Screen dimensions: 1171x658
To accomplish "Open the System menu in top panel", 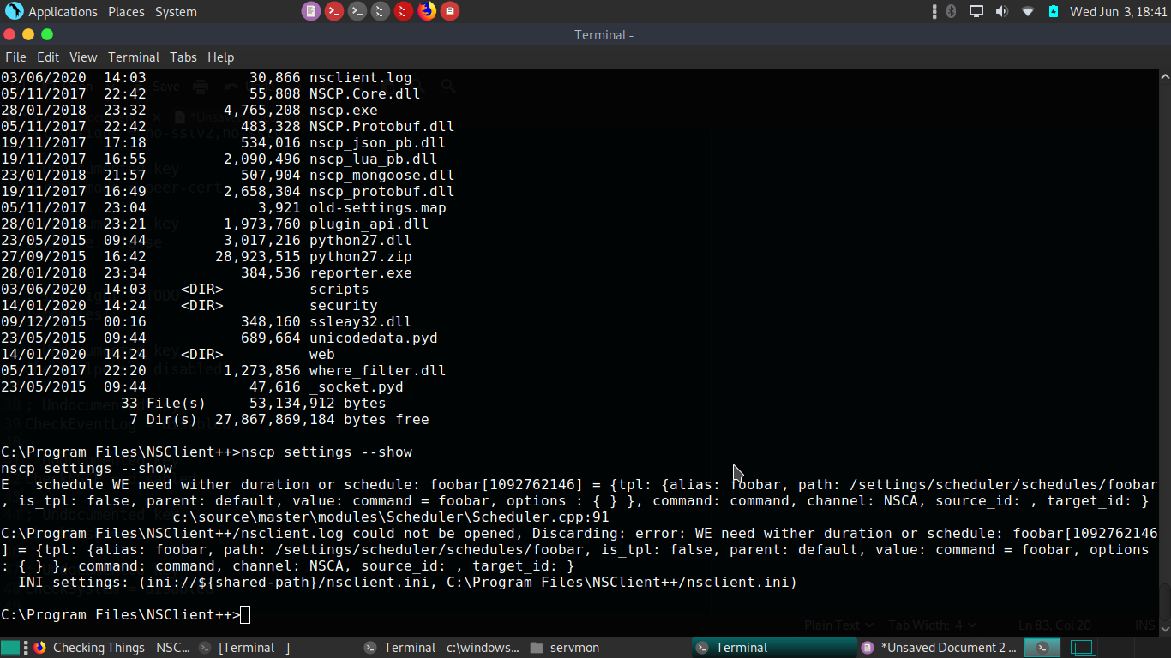I will (176, 12).
